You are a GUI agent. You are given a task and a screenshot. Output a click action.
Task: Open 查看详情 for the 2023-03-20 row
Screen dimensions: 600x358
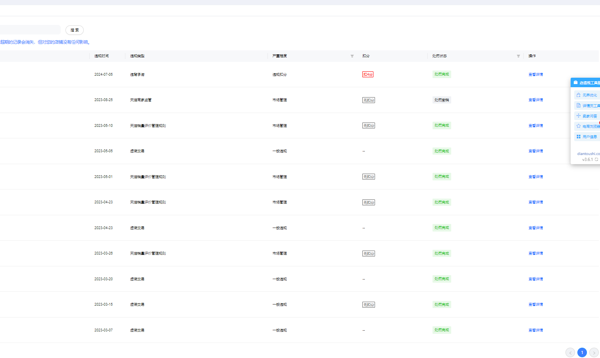(536, 279)
